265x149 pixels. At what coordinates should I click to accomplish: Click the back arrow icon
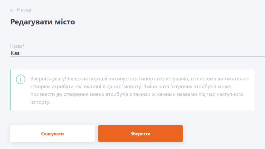(x=13, y=10)
